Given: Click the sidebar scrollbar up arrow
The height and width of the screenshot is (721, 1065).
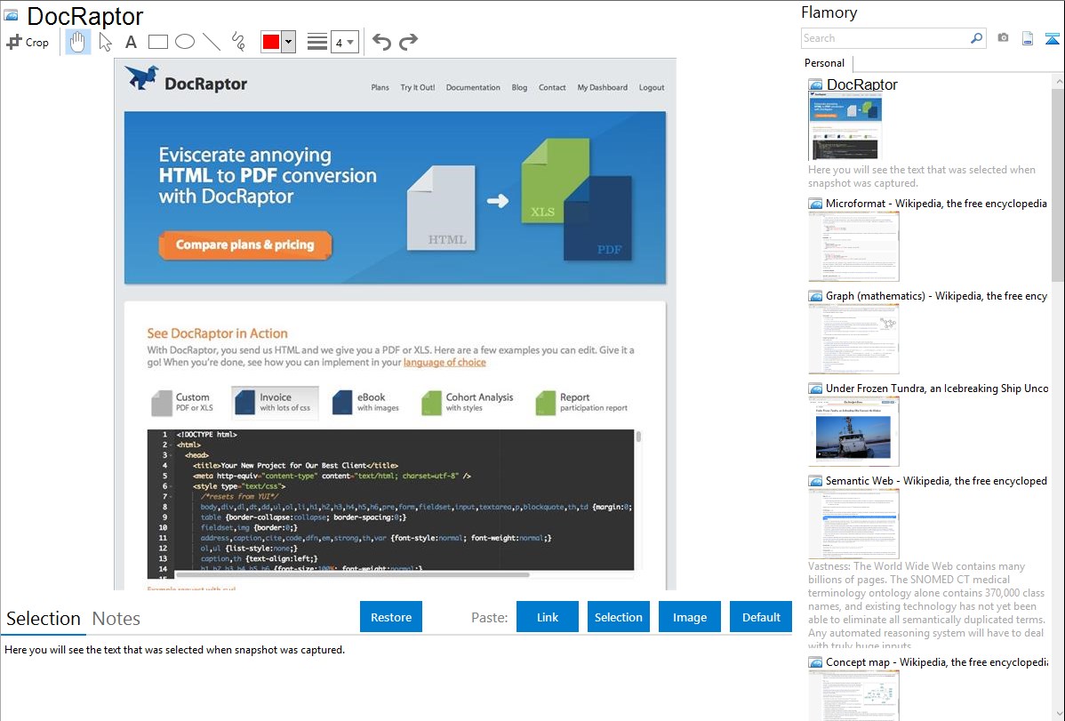Looking at the screenshot, I should [1059, 82].
